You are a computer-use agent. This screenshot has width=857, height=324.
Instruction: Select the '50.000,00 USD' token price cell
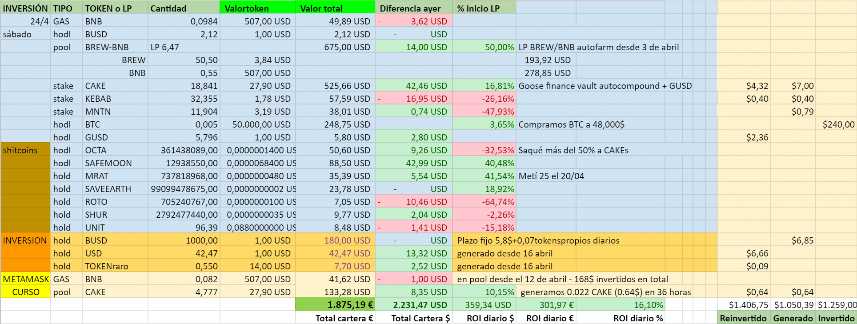click(257, 124)
